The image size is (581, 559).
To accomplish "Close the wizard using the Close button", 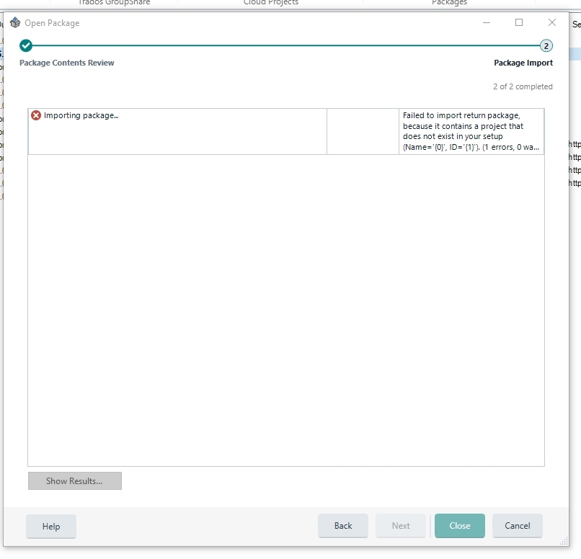I will click(460, 526).
